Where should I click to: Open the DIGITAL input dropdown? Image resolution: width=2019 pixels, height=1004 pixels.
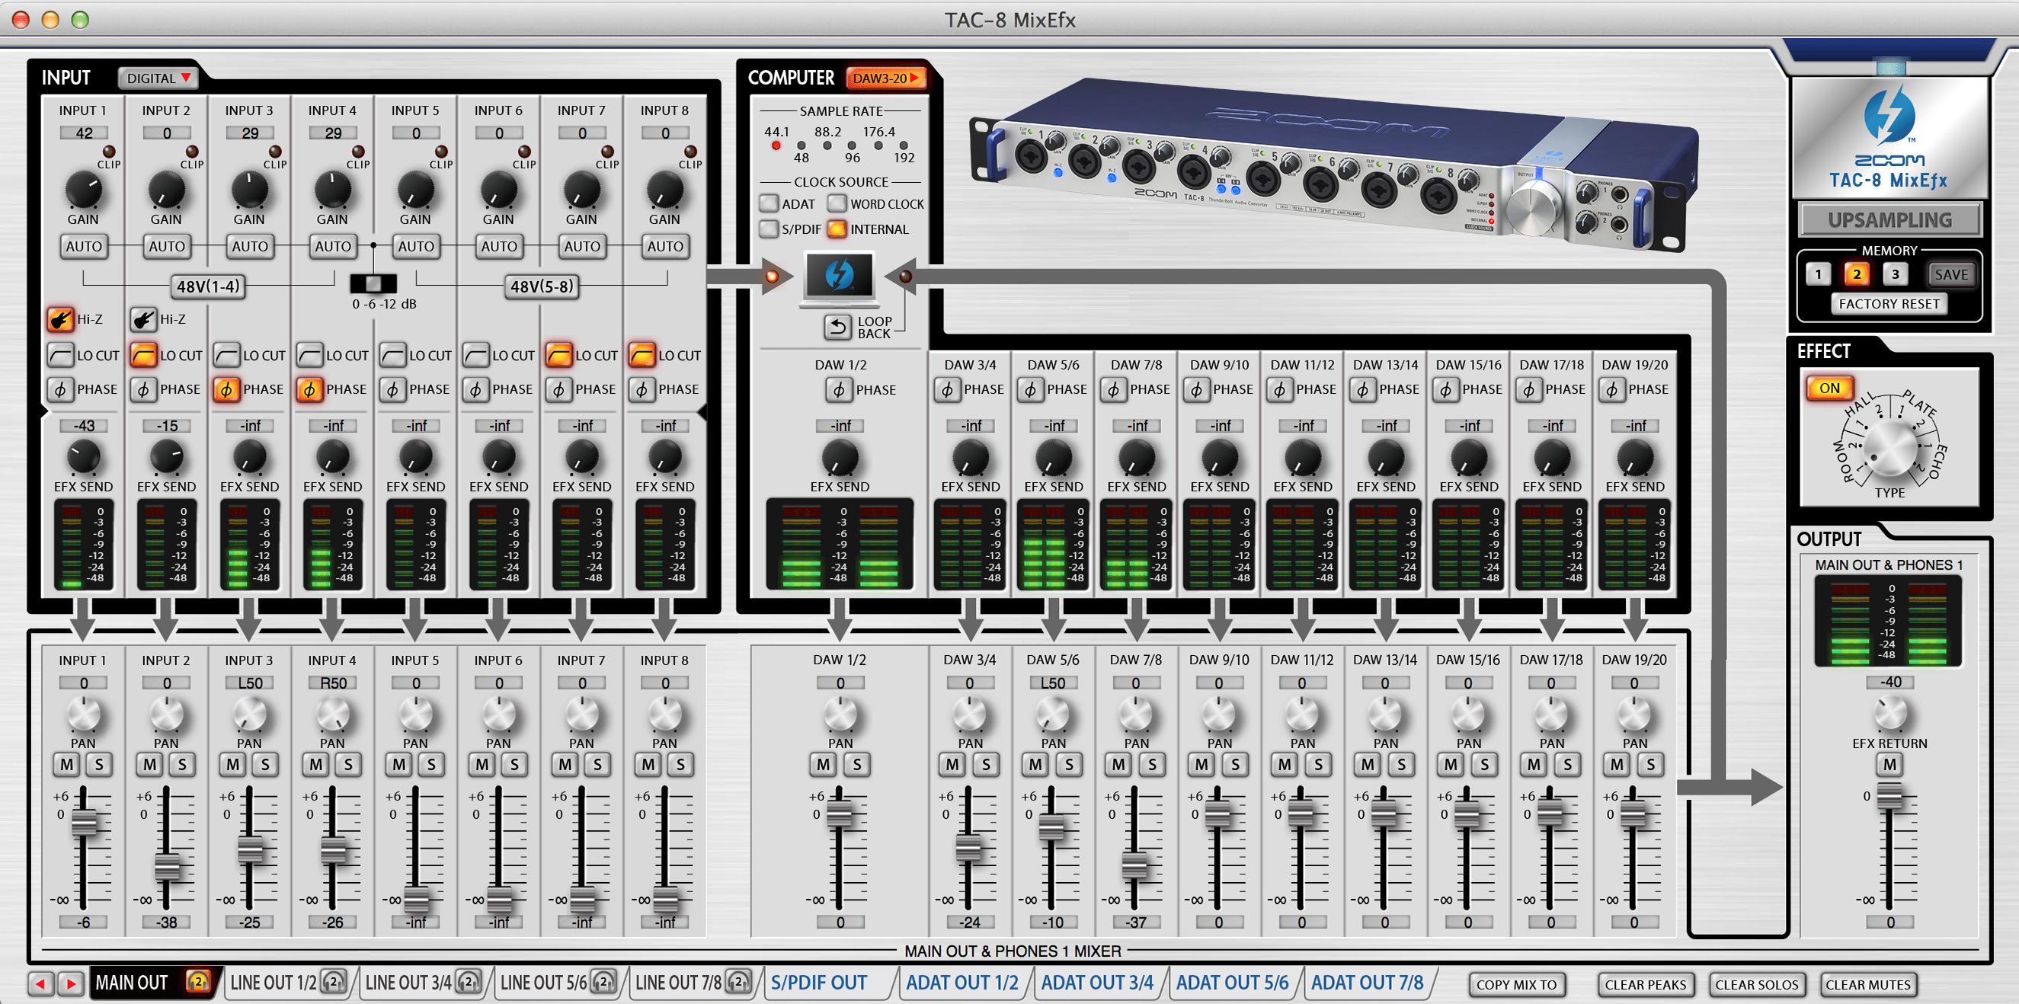tap(159, 78)
